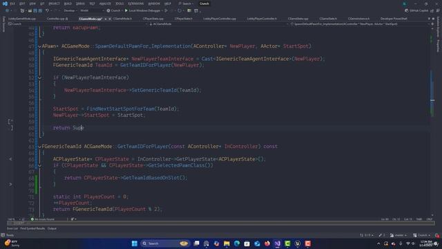This screenshot has height=249, width=442.
Task: Open GitHub Copilot button
Action: tap(416, 11)
